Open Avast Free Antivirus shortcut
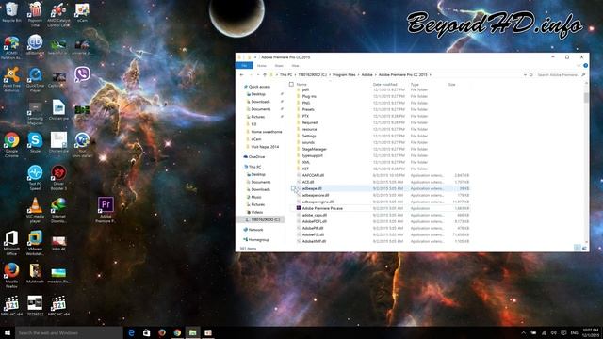603x339 pixels. tap(11, 79)
